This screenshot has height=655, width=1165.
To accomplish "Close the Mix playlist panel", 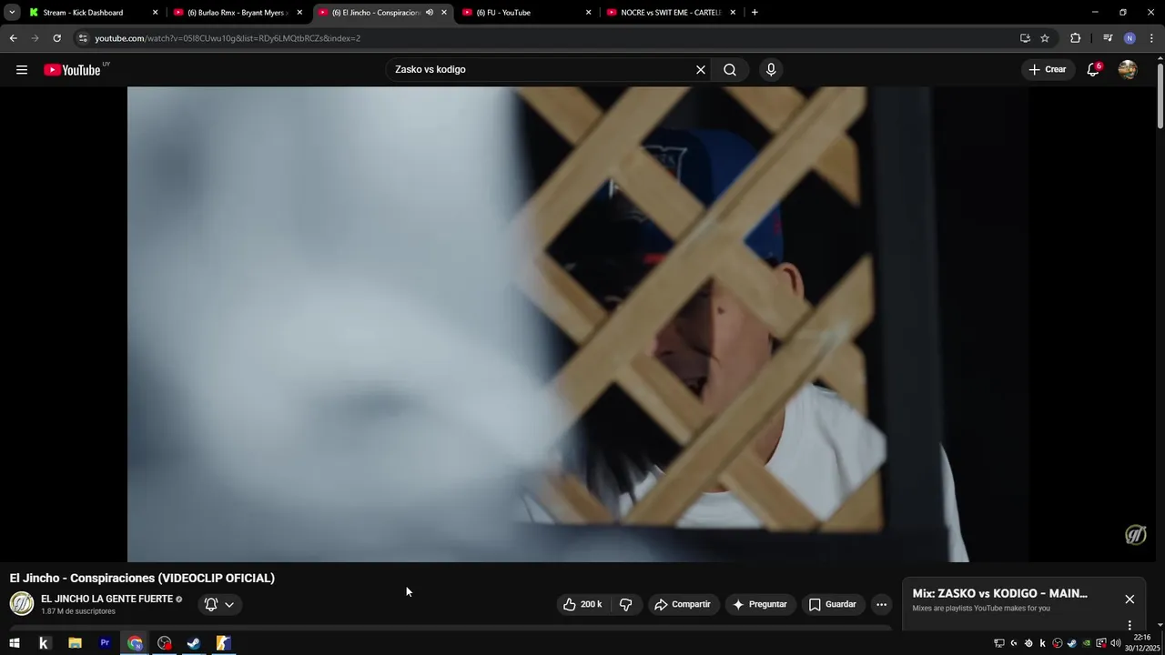I will pos(1130,600).
